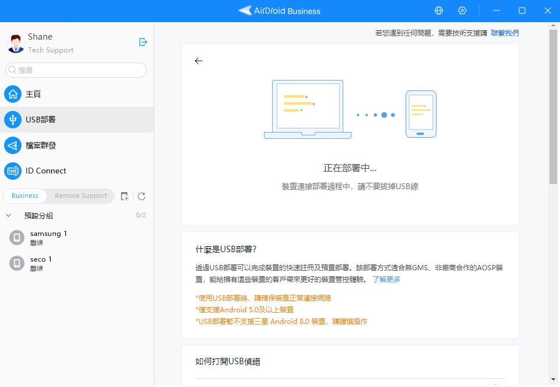Screen dimensions: 560x387
Task: Click the 聯繫我們 link
Action: tap(505, 33)
